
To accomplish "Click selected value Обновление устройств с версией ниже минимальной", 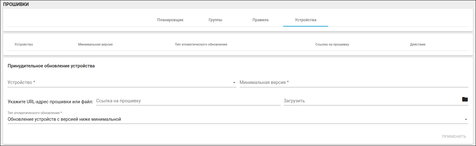I will coord(64,119).
